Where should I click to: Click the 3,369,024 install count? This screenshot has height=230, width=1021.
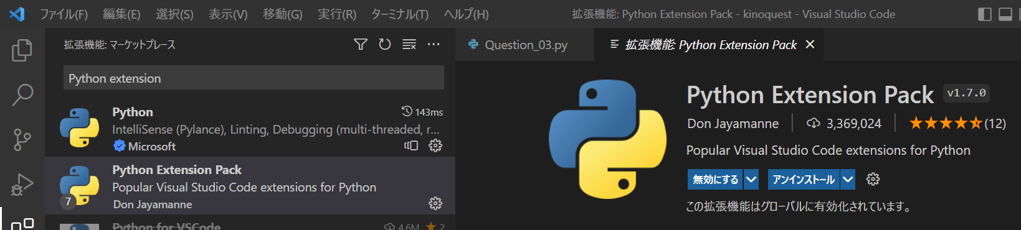(844, 123)
